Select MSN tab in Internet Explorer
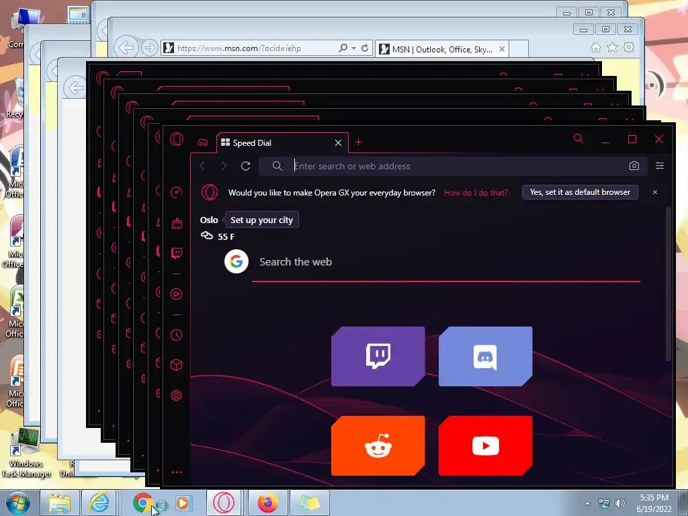 coord(442,49)
